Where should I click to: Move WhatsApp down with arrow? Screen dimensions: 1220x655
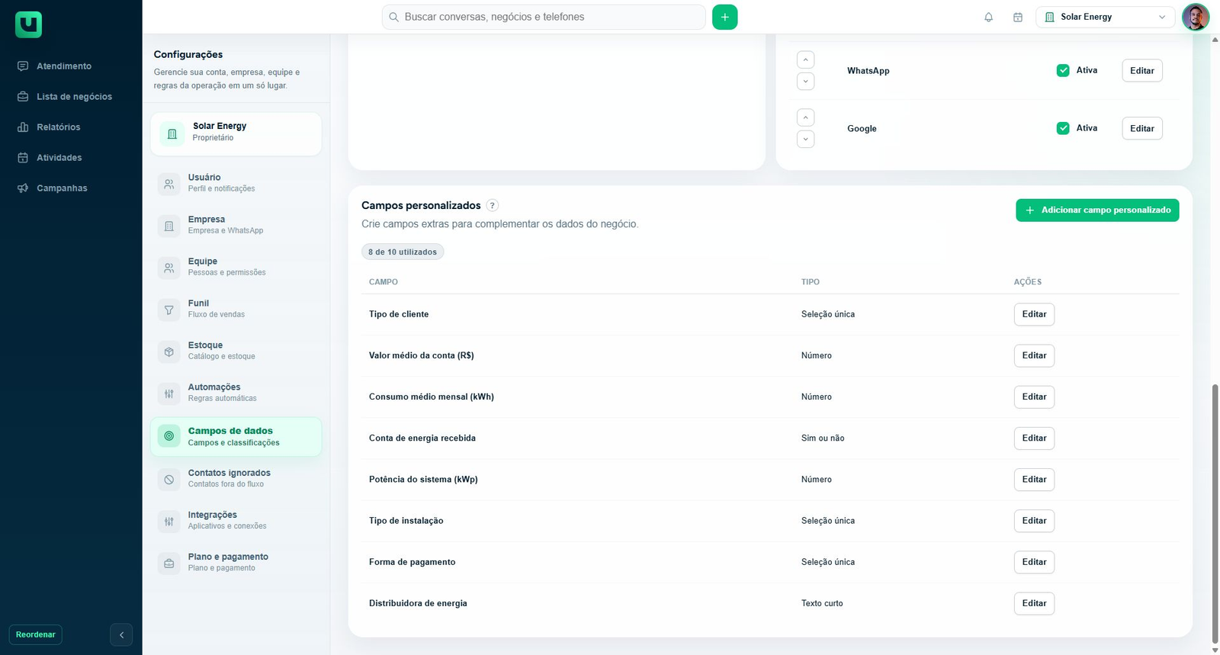[x=805, y=81]
